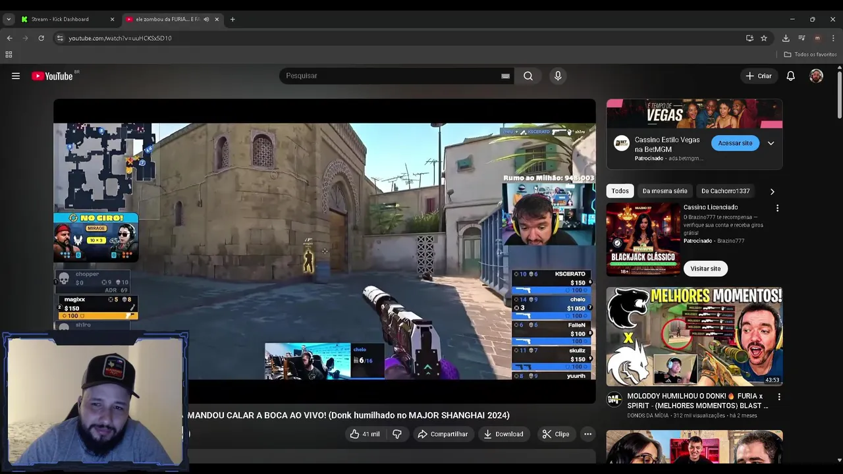The image size is (843, 474).
Task: Install app icon in address bar
Action: [x=749, y=38]
